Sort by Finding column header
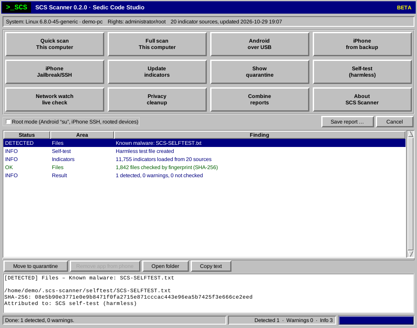 point(260,135)
